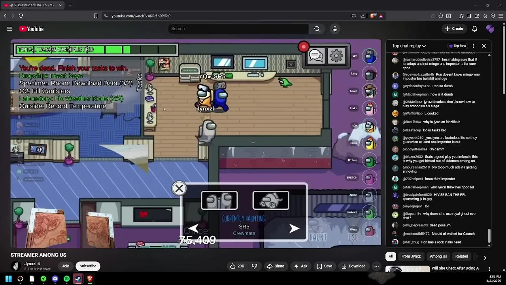Select the standing crewmate haunt button
Image resolution: width=506 pixels, height=285 pixels.
[219, 201]
